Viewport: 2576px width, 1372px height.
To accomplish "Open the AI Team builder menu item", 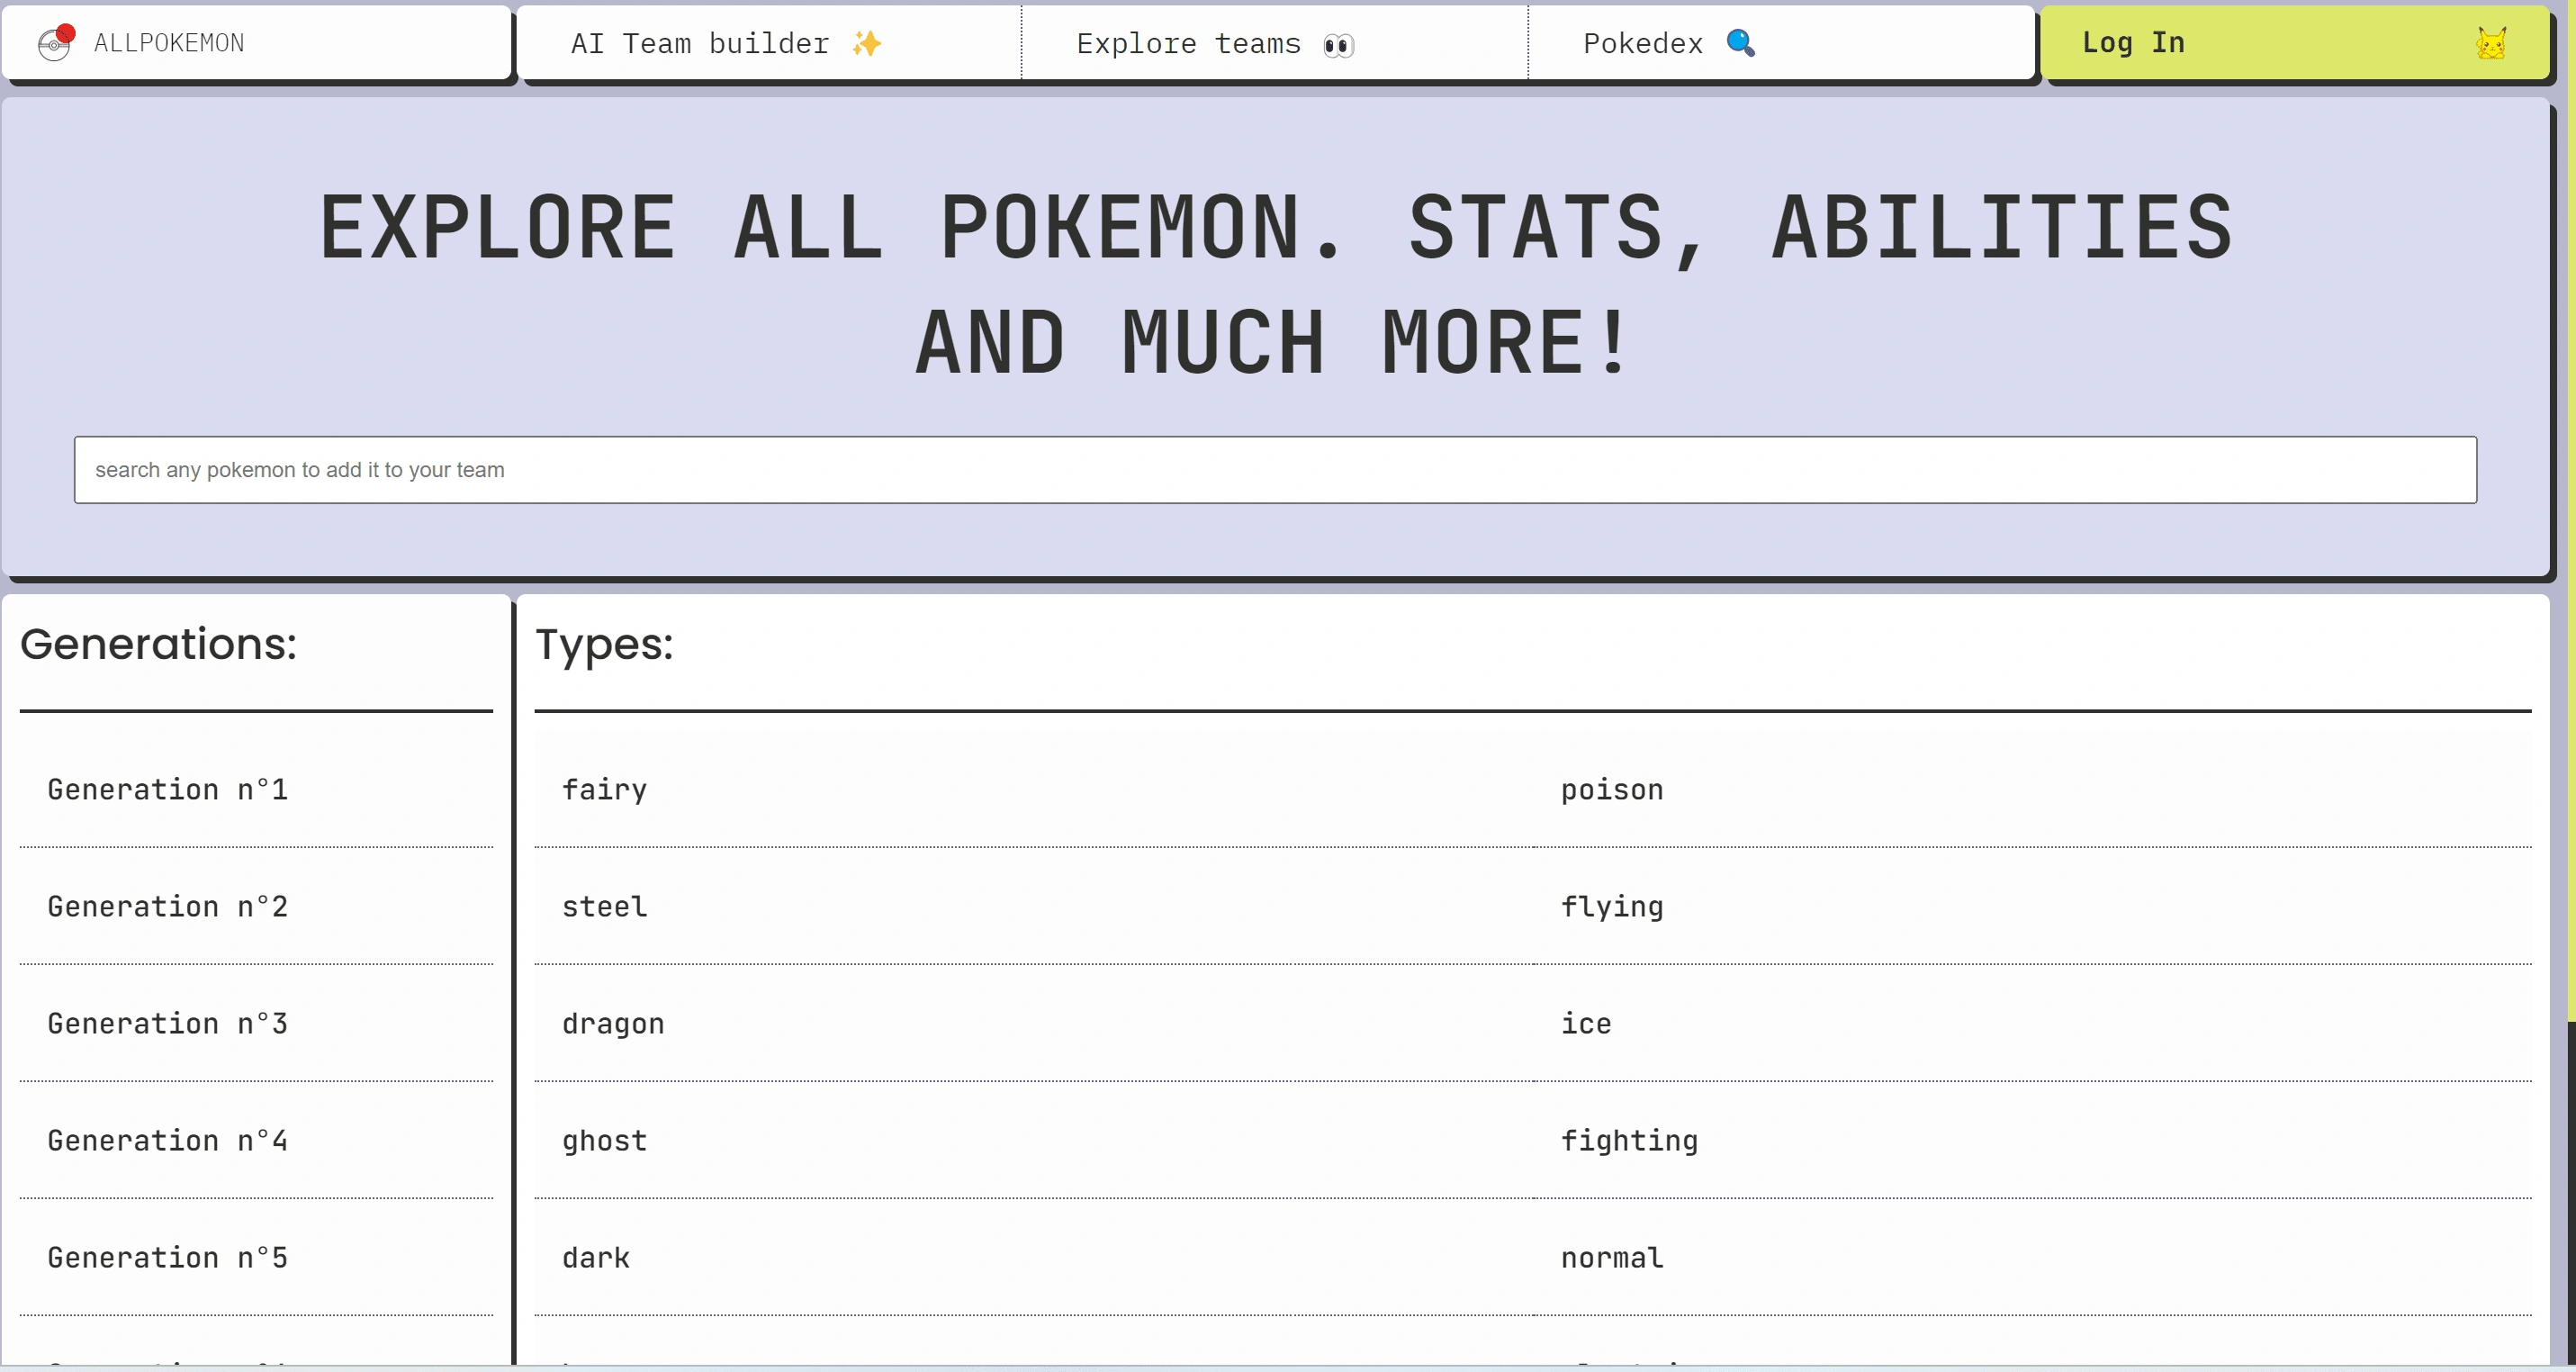I will [768, 43].
